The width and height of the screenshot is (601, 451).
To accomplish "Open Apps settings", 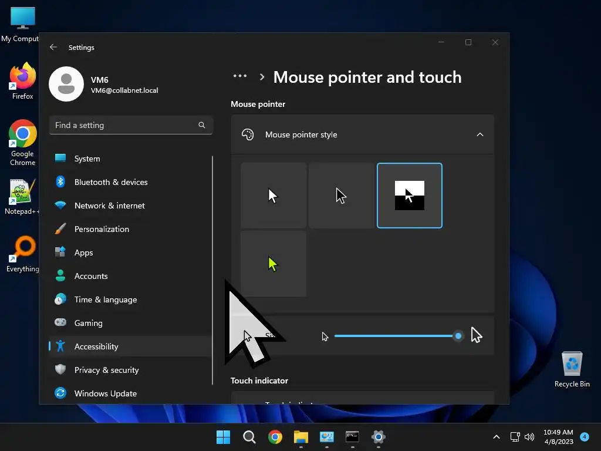I will tap(130, 253).
